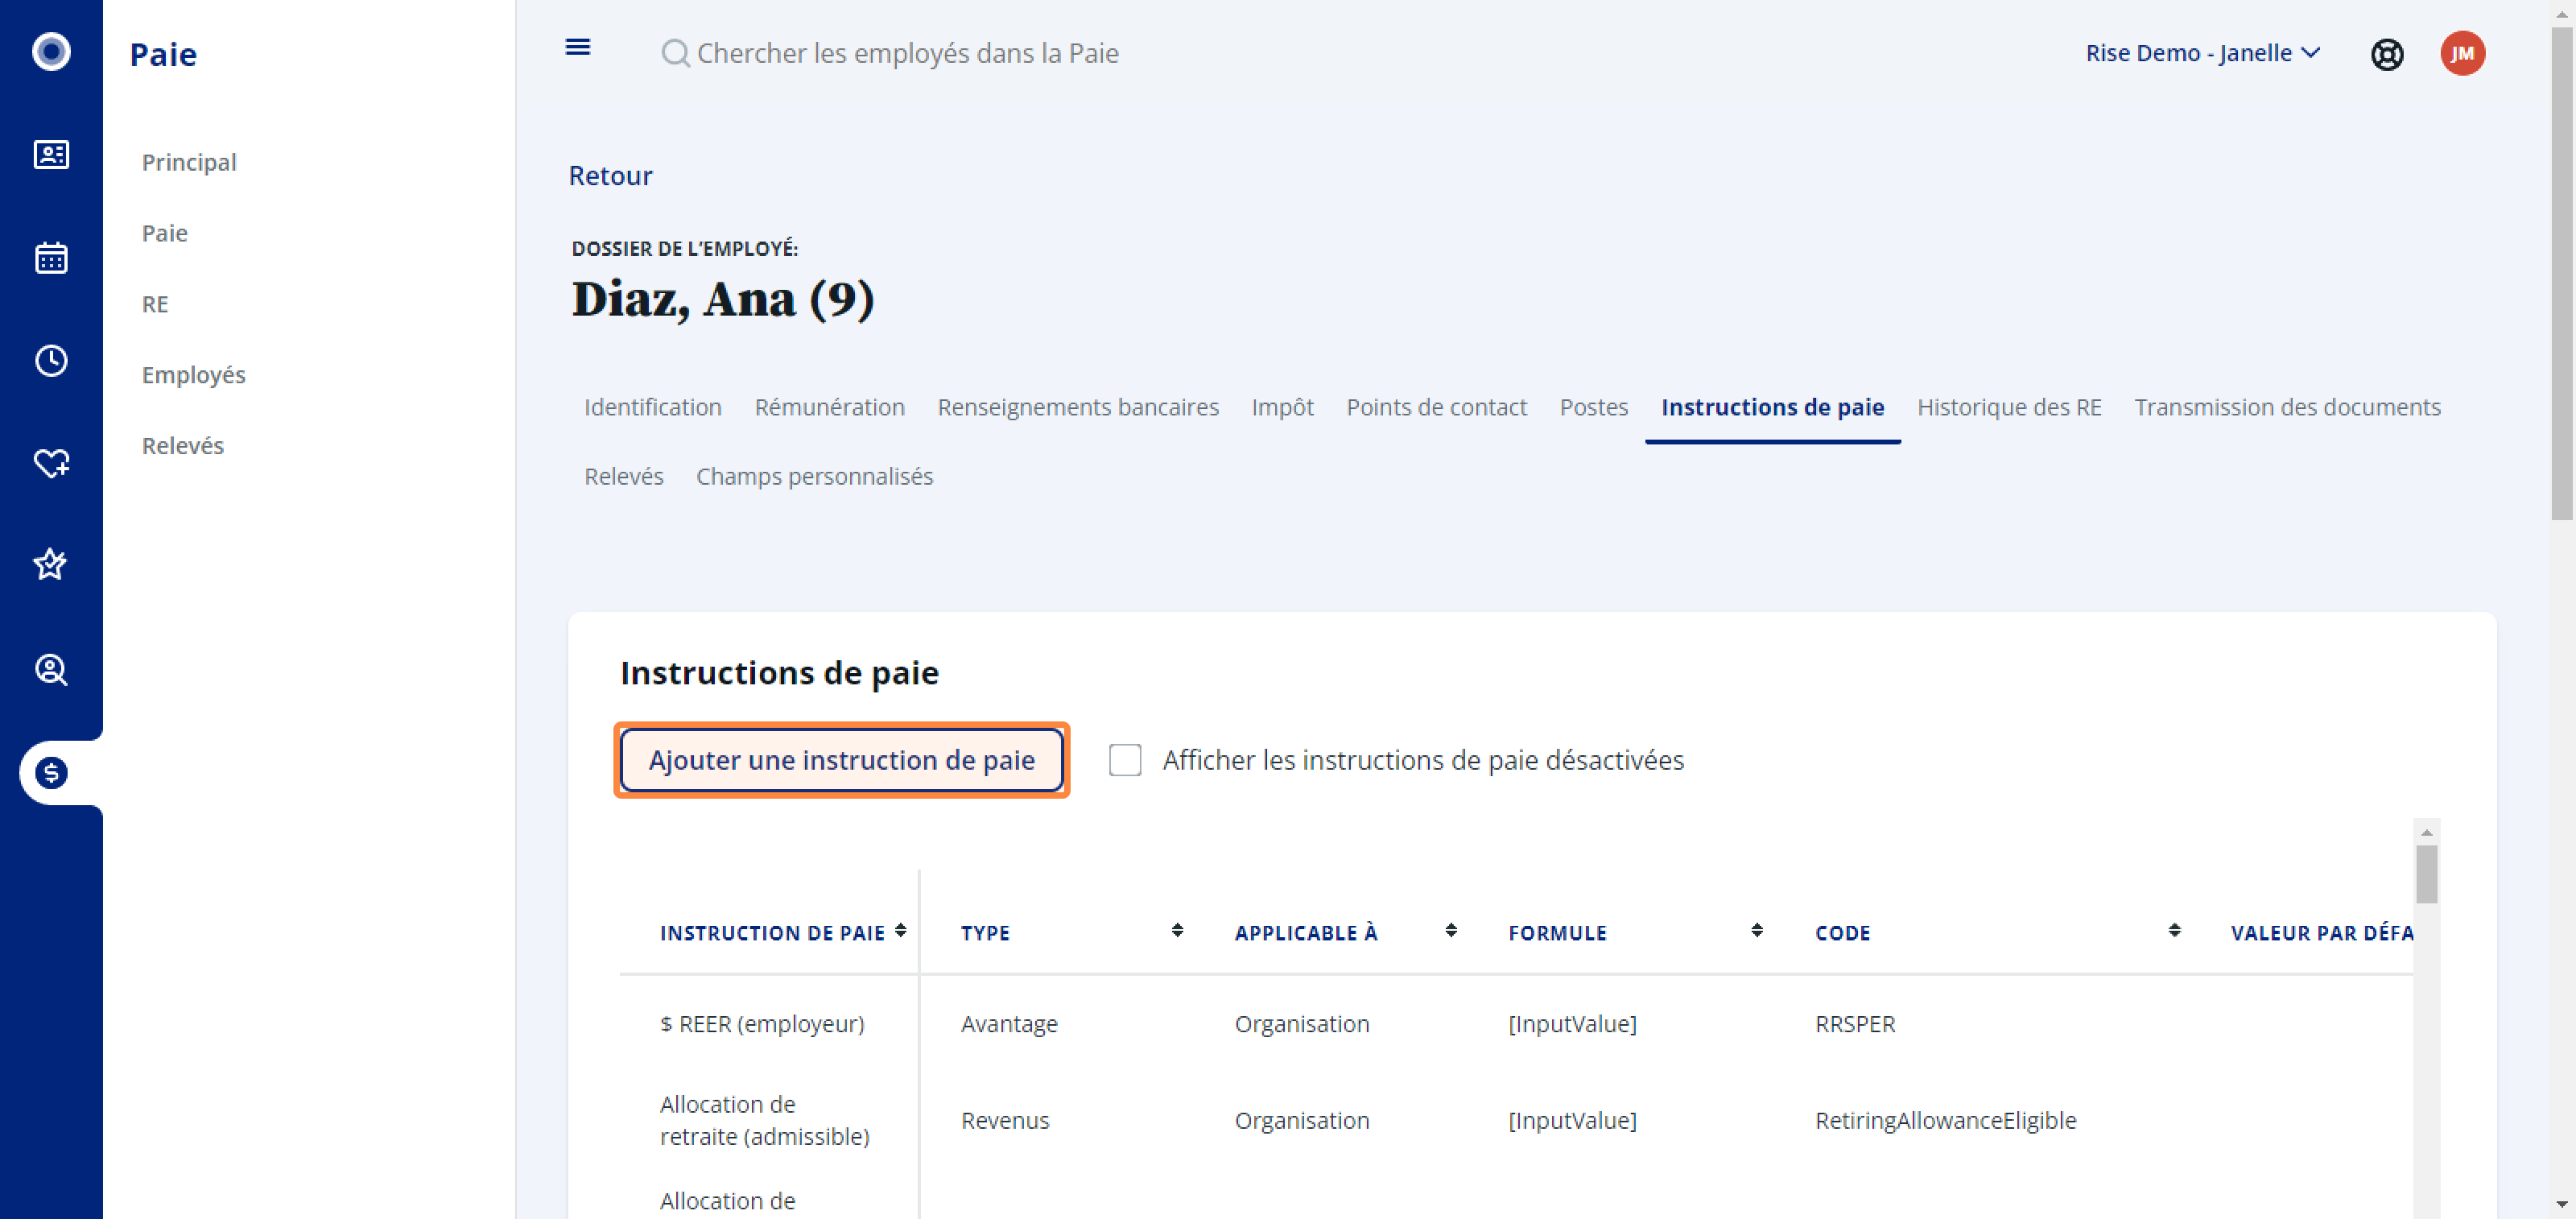Select the Instructions de paie tab
This screenshot has width=2576, height=1219.
click(1772, 407)
